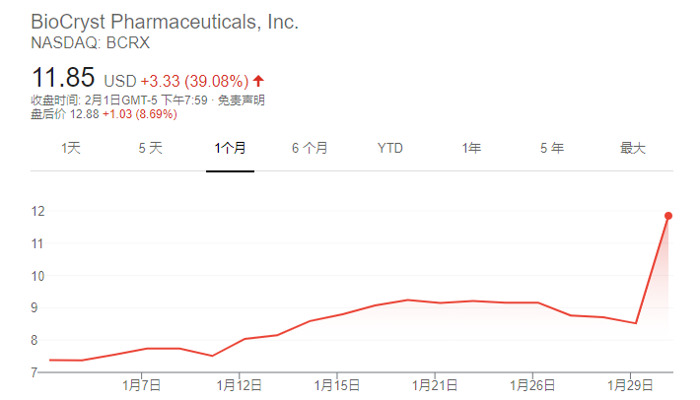Select the 1年 range tab
The image size is (700, 400).
471,148
